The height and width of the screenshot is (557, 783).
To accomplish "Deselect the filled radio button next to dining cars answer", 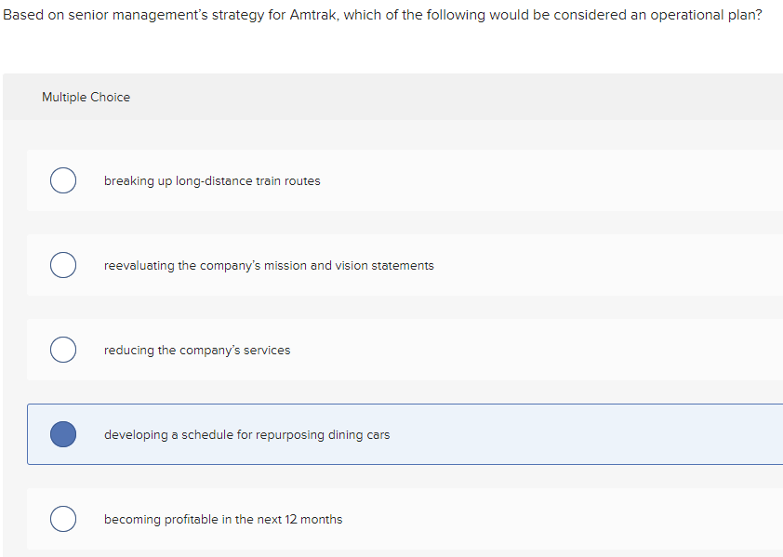I will coord(63,434).
